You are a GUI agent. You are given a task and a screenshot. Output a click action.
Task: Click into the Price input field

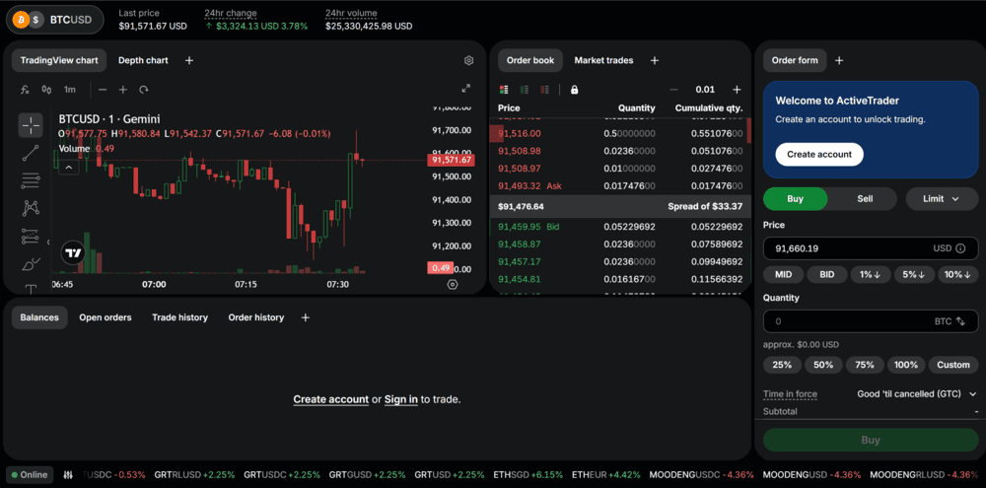coord(871,248)
